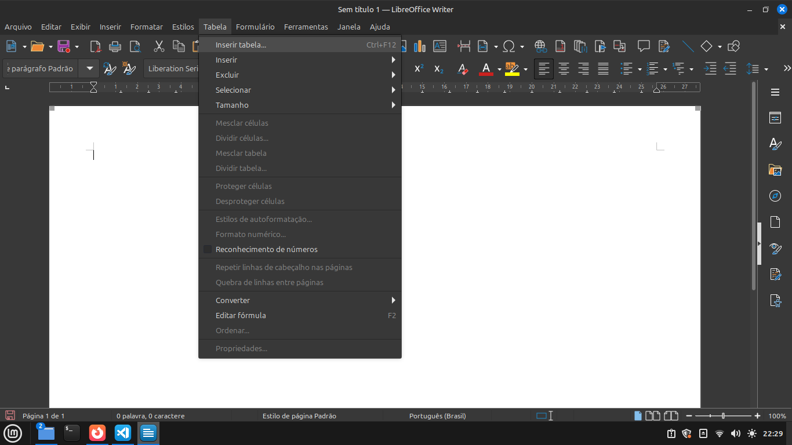Screen dimensions: 792x445
Task: Show more toolbar items chevron
Action: coord(787,69)
